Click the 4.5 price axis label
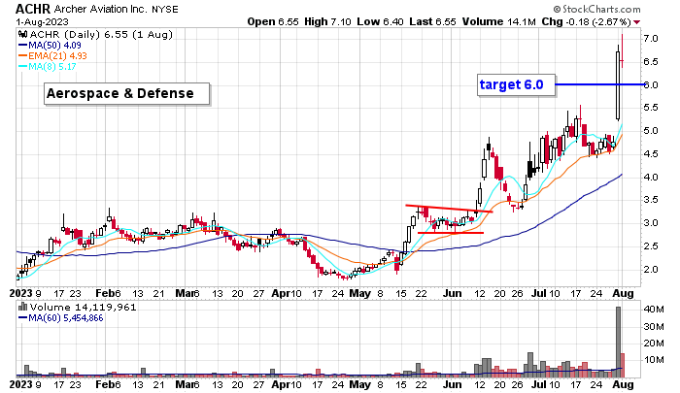Image resolution: width=680 pixels, height=393 pixels. pos(651,154)
